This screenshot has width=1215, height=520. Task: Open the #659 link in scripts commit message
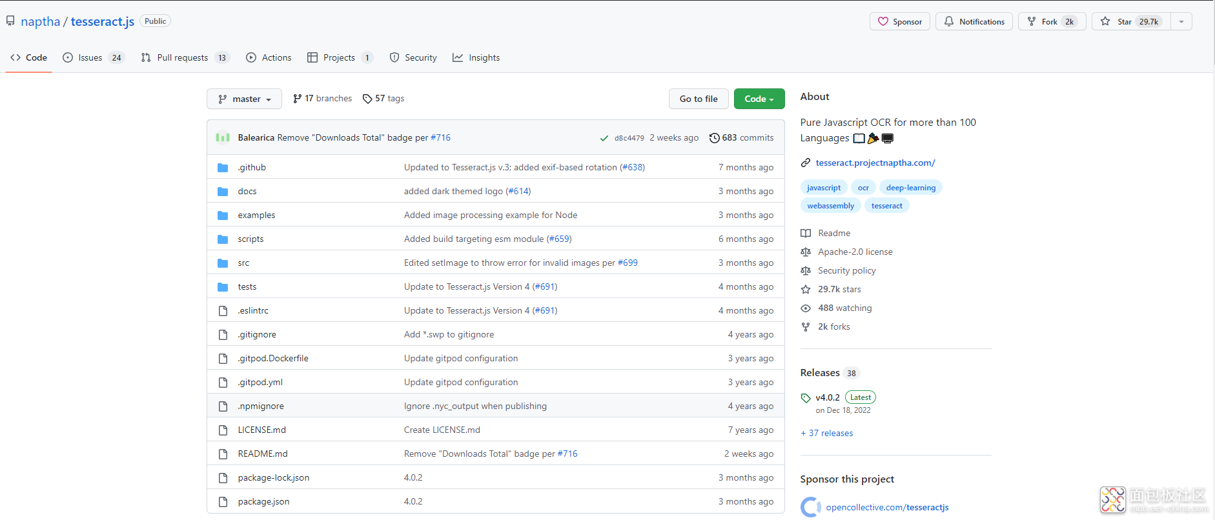(559, 239)
